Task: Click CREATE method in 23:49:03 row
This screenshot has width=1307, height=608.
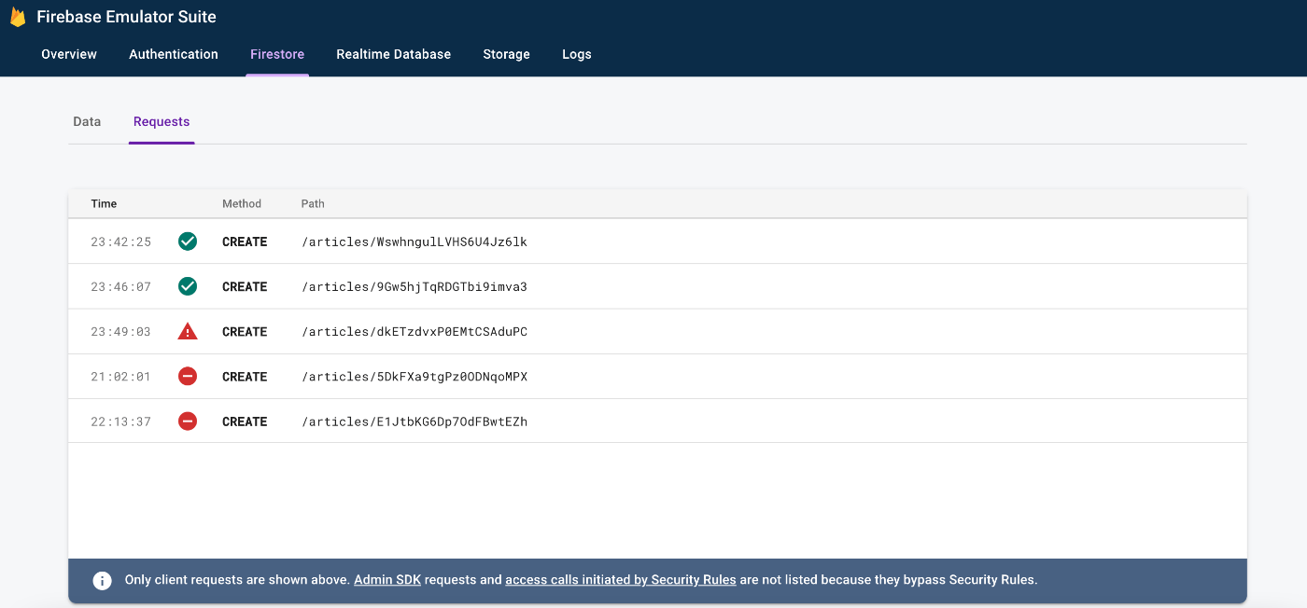Action: [x=245, y=331]
